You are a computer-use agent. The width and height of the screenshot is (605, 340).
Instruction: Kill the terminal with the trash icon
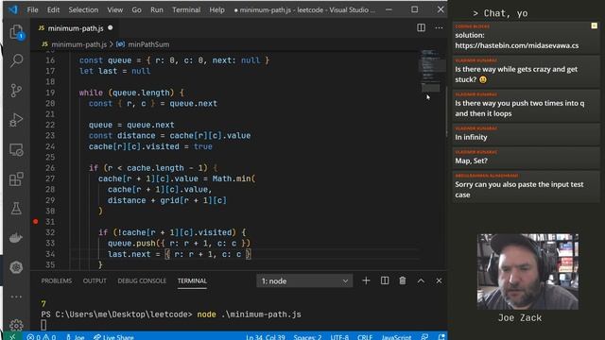pos(403,280)
